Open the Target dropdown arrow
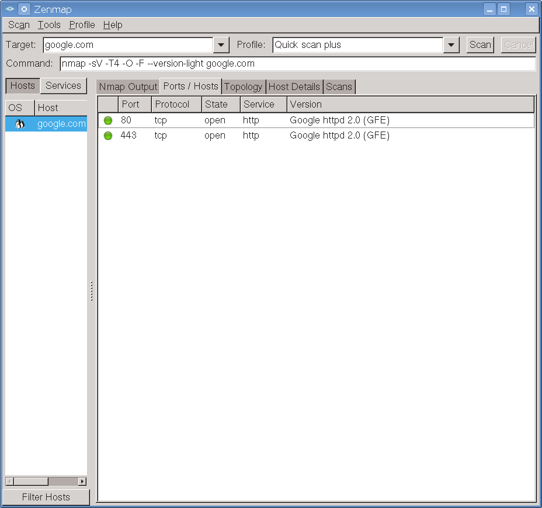This screenshot has height=508, width=542. coord(221,45)
